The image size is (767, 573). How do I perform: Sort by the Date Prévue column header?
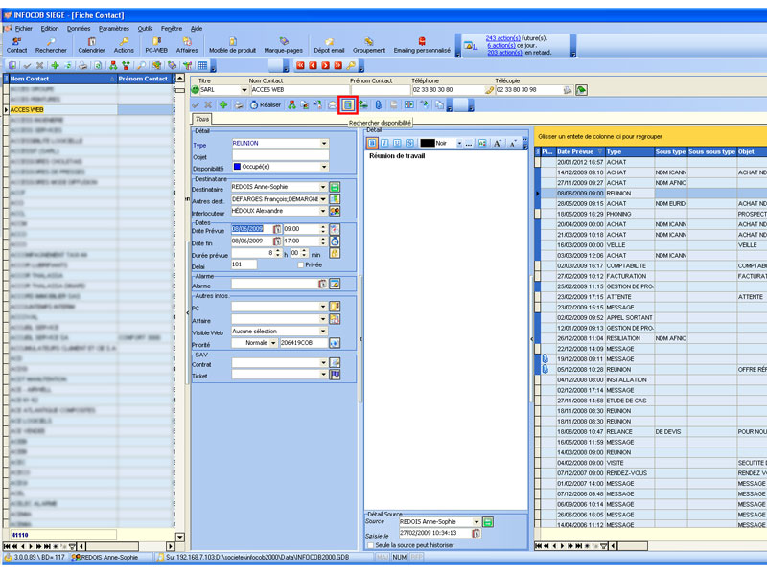pos(575,151)
